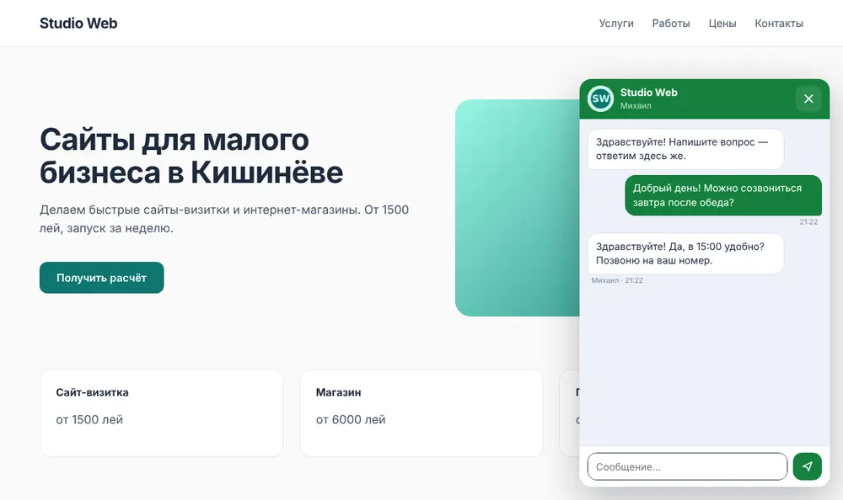Click operator name Михаил in chat header
The image size is (843, 500).
tap(636, 106)
